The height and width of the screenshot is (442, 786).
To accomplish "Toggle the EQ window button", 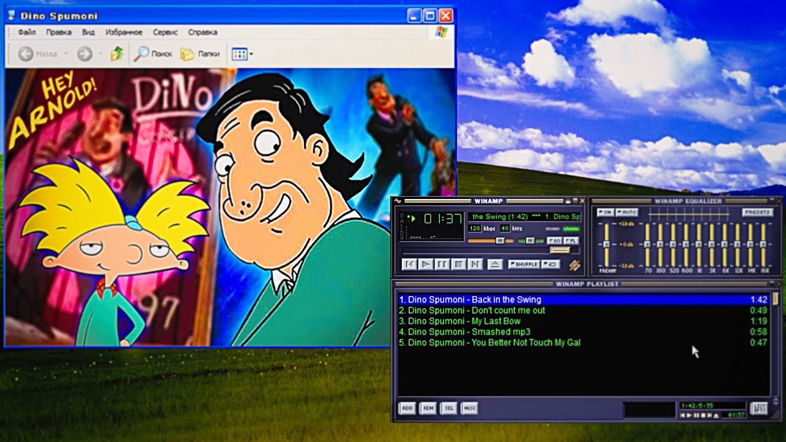I will pos(554,241).
